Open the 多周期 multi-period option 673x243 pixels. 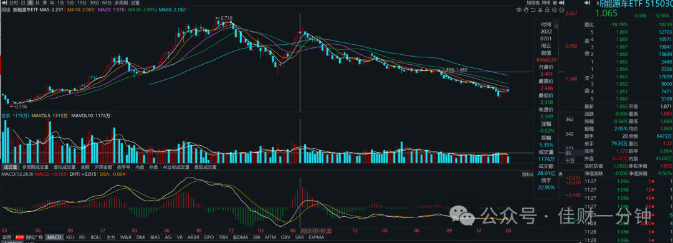click(121, 2)
